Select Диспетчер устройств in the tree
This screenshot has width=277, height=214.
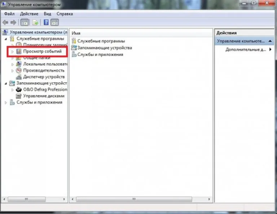point(44,77)
